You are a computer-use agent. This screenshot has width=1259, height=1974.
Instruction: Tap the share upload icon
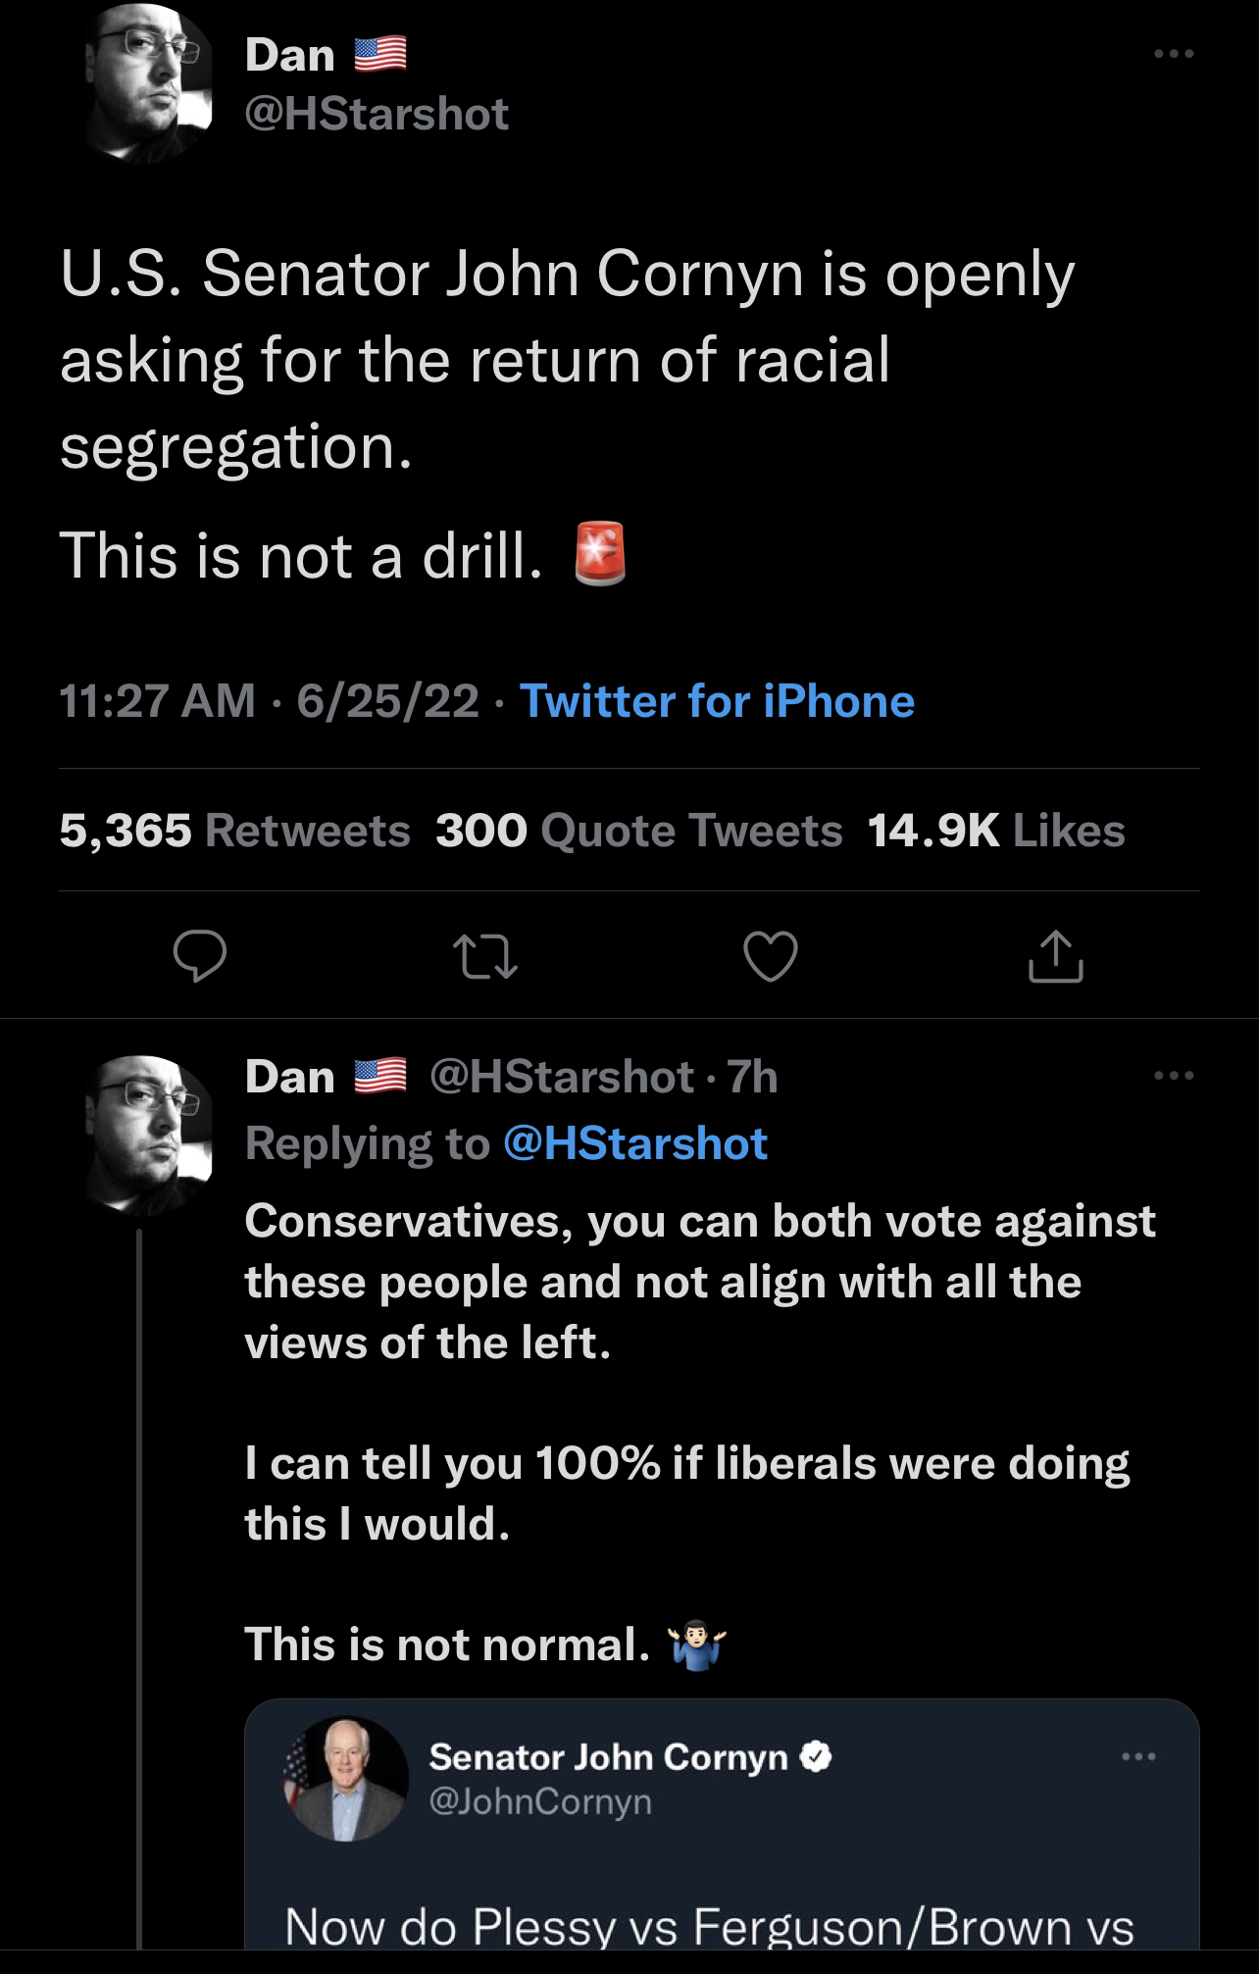(x=1055, y=957)
